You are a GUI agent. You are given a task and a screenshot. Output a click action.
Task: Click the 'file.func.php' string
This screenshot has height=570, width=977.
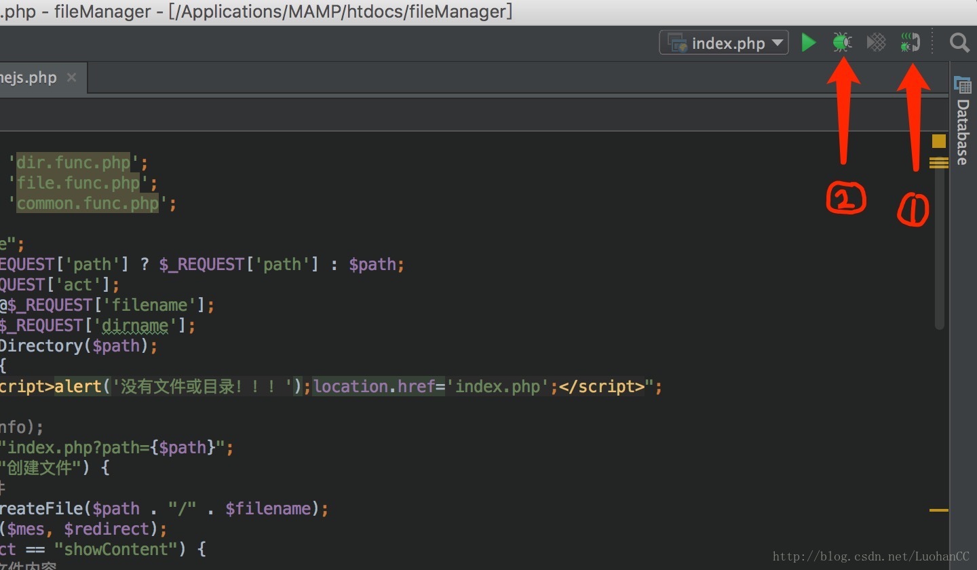click(79, 183)
